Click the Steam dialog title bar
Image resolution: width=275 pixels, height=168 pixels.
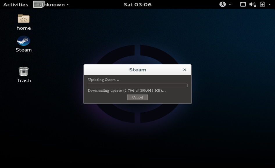click(x=137, y=70)
